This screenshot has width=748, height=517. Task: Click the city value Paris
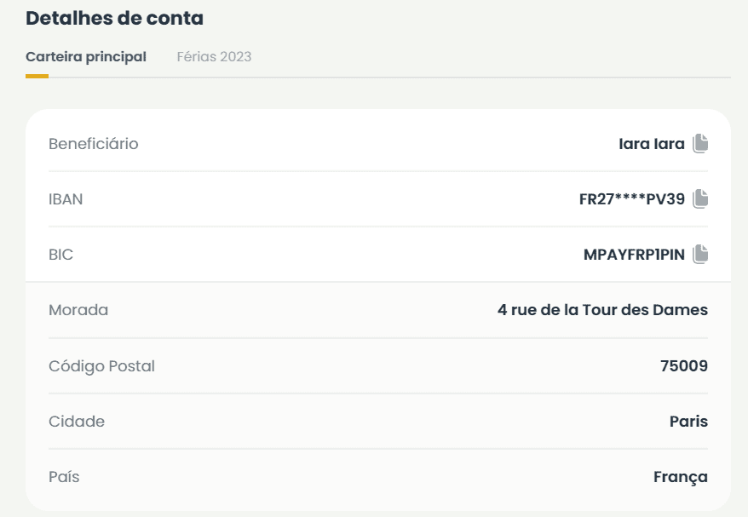[688, 422]
